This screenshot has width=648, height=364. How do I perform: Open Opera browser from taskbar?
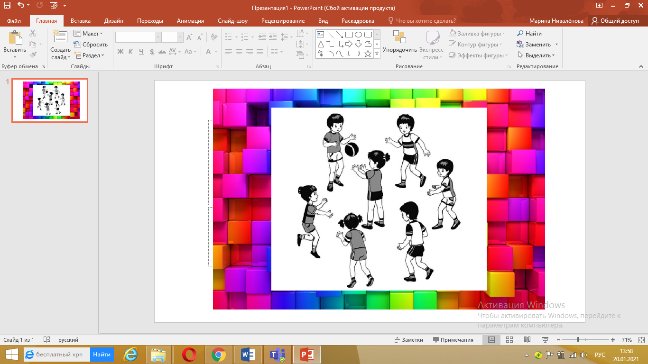(x=189, y=355)
